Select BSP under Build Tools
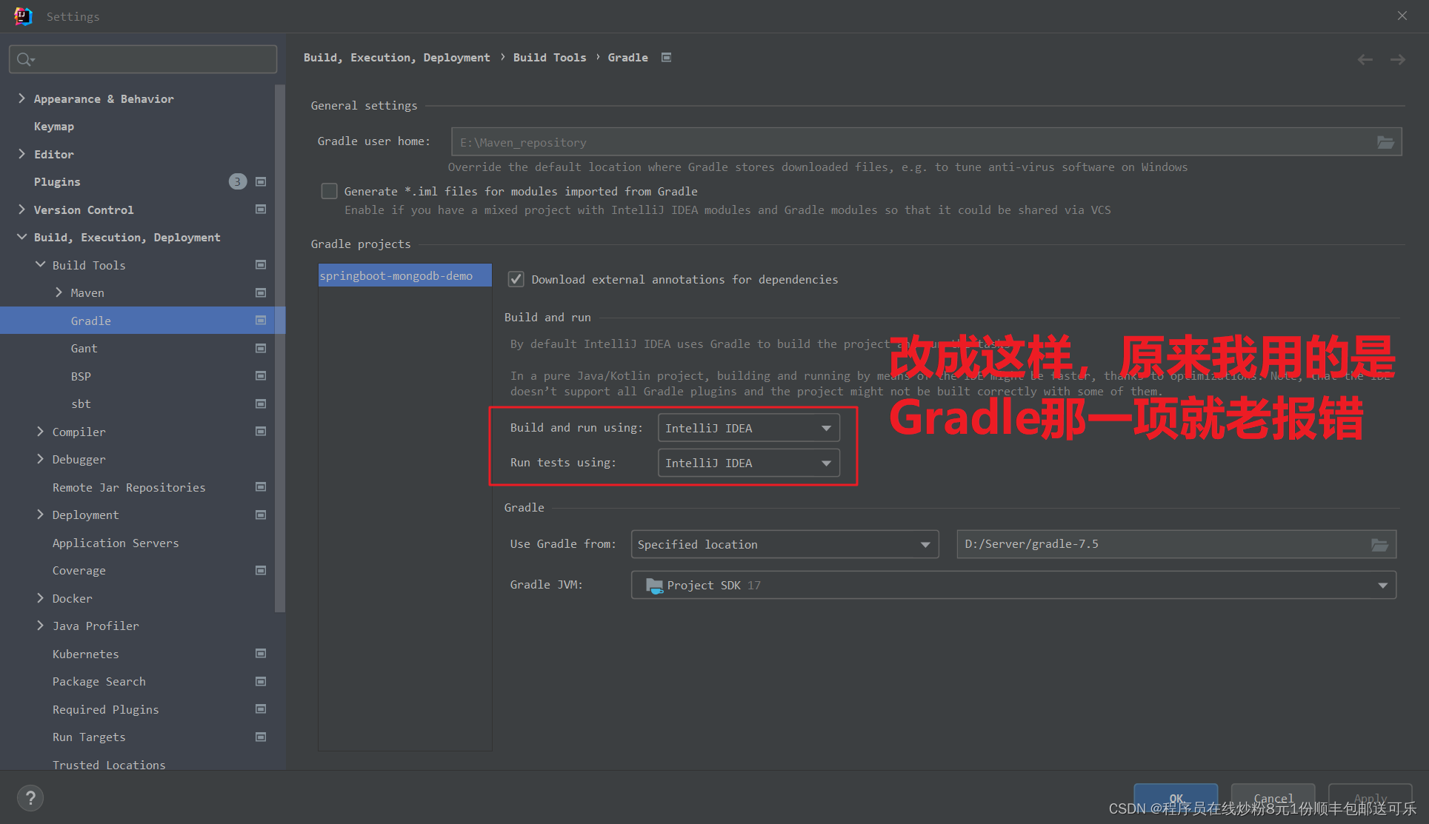This screenshot has height=824, width=1429. click(81, 376)
